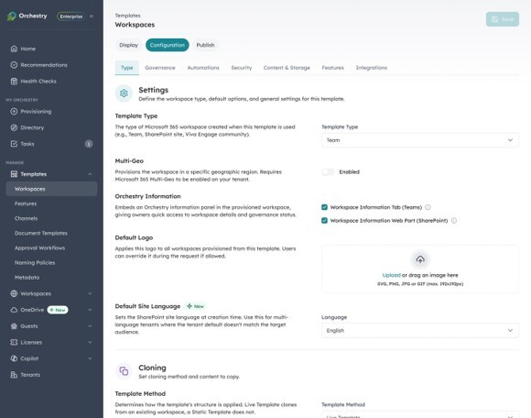Click the Templates layout icon
This screenshot has width=531, height=418.
point(14,174)
